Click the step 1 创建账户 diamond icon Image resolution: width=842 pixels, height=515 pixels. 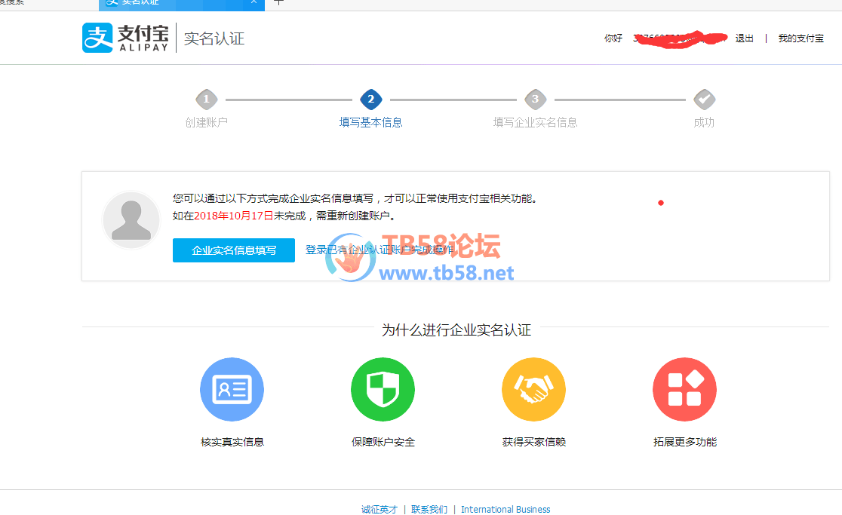click(206, 100)
